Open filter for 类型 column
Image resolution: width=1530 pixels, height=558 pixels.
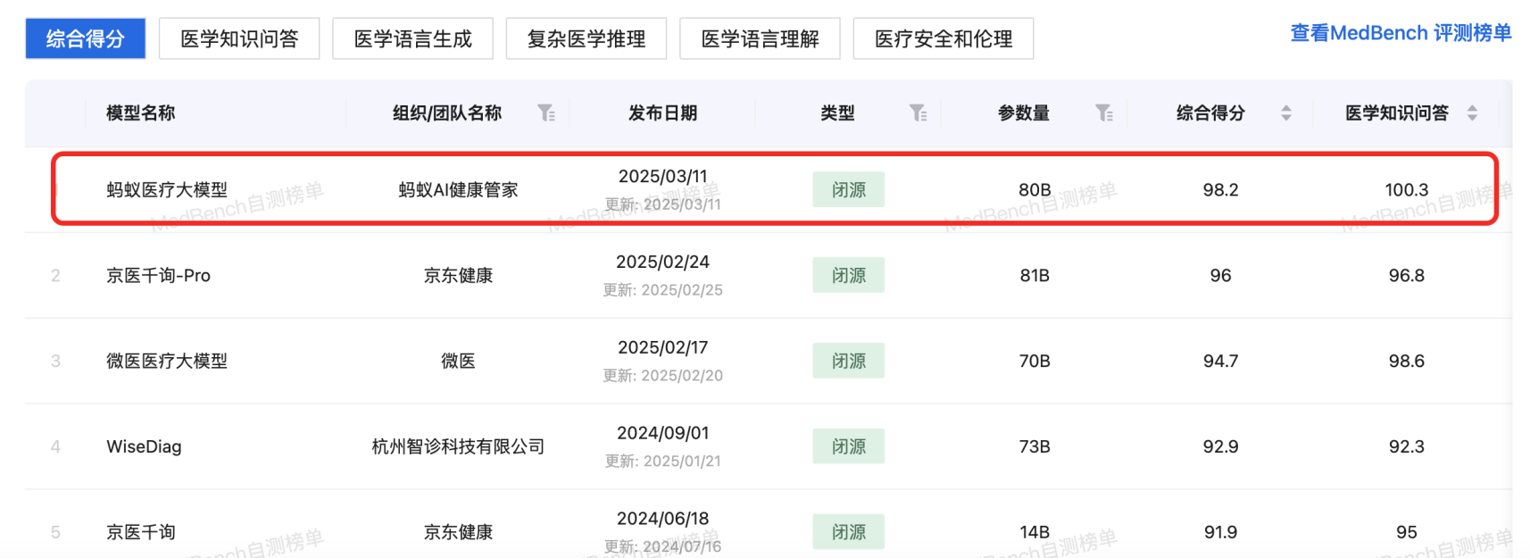[x=919, y=112]
